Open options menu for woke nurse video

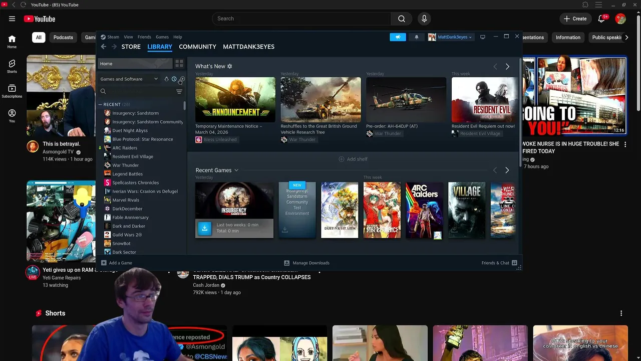point(625,144)
